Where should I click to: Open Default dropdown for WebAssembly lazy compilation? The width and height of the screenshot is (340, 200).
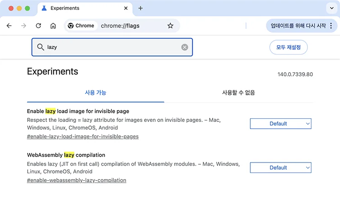[x=281, y=167]
